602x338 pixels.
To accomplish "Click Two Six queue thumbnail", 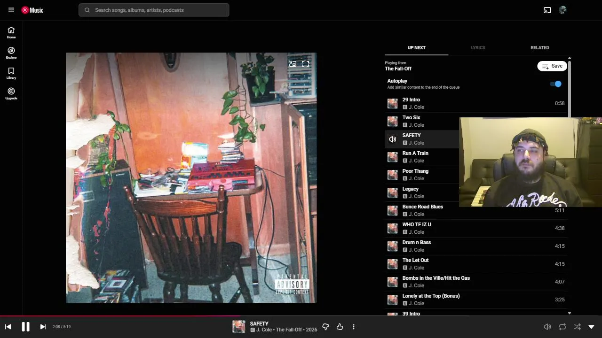I will pos(392,121).
